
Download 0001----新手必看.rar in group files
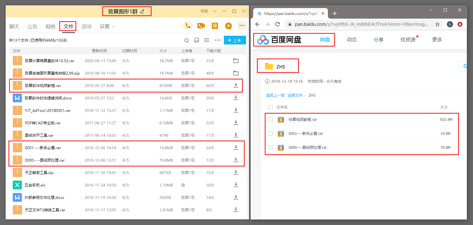236,148
